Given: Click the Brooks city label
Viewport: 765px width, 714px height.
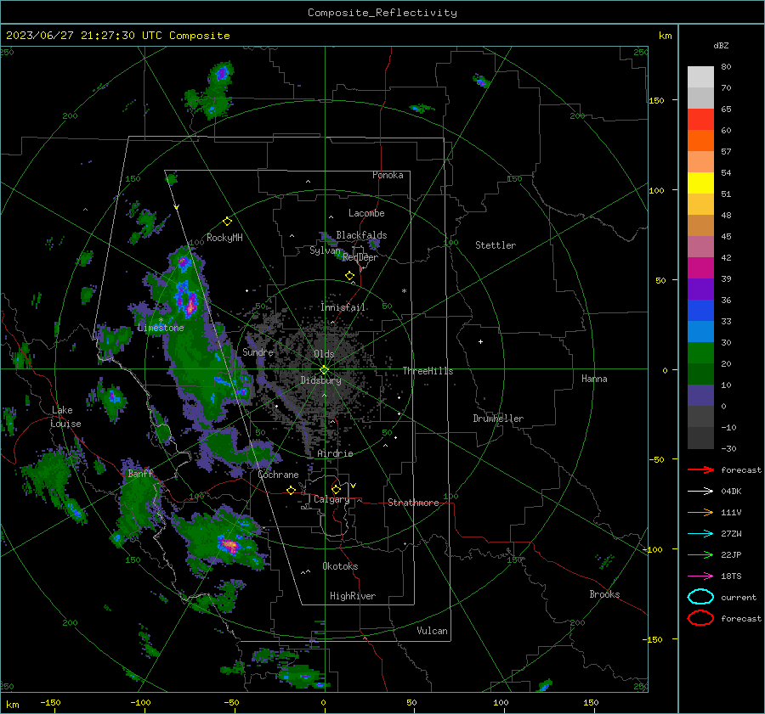Looking at the screenshot, I should click(604, 594).
